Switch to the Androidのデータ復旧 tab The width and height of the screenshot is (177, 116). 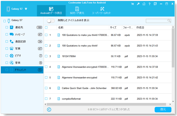(51, 11)
